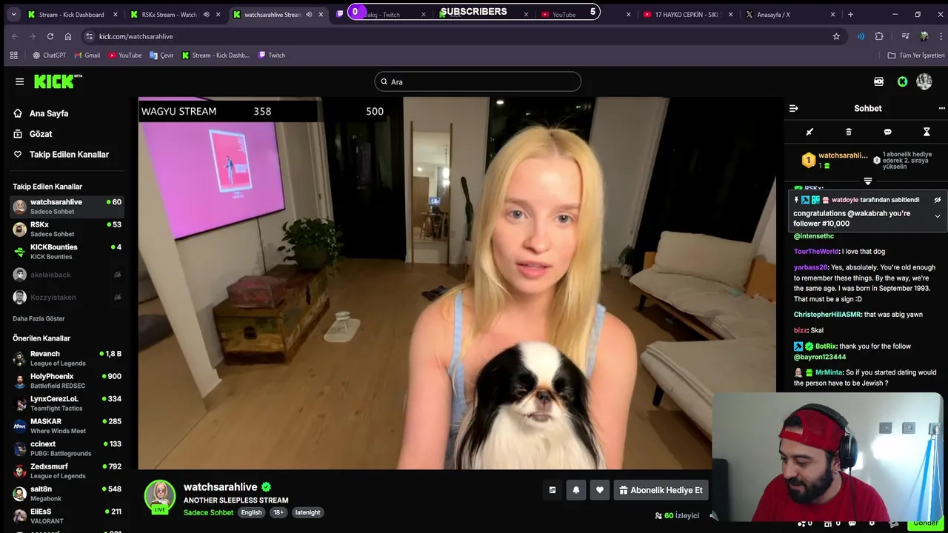Switch to 17 HAYKO CEPKİN browser tab
The image size is (948, 533).
pyautogui.click(x=681, y=14)
